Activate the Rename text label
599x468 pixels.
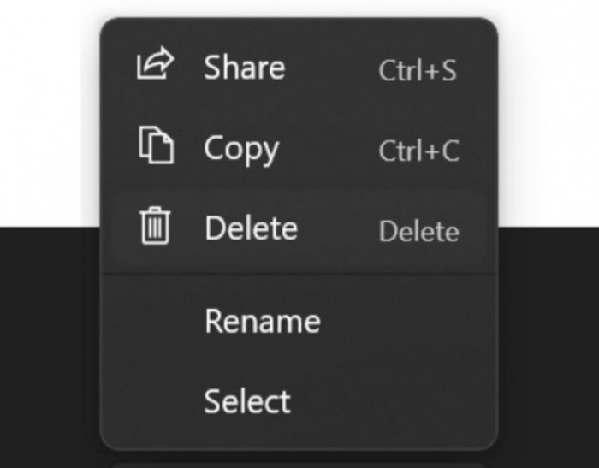262,321
